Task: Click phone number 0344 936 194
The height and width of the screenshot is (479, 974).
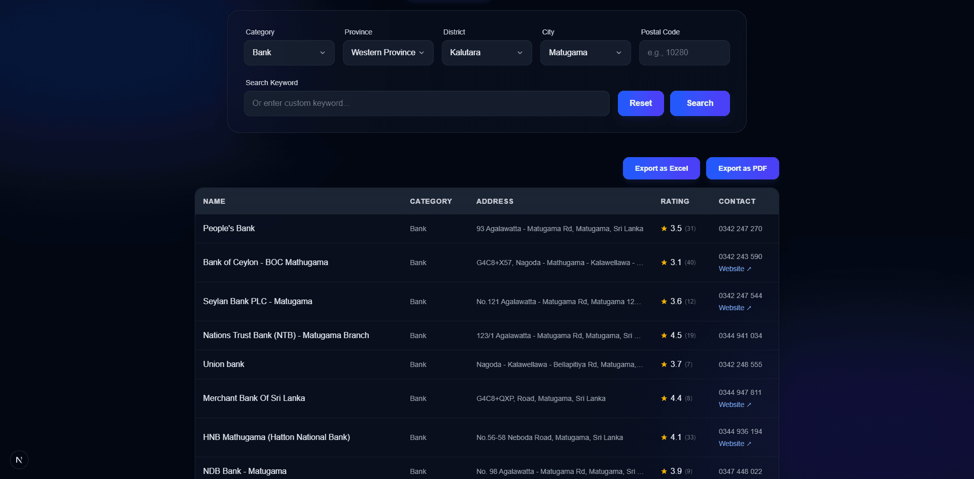Action: 740,431
